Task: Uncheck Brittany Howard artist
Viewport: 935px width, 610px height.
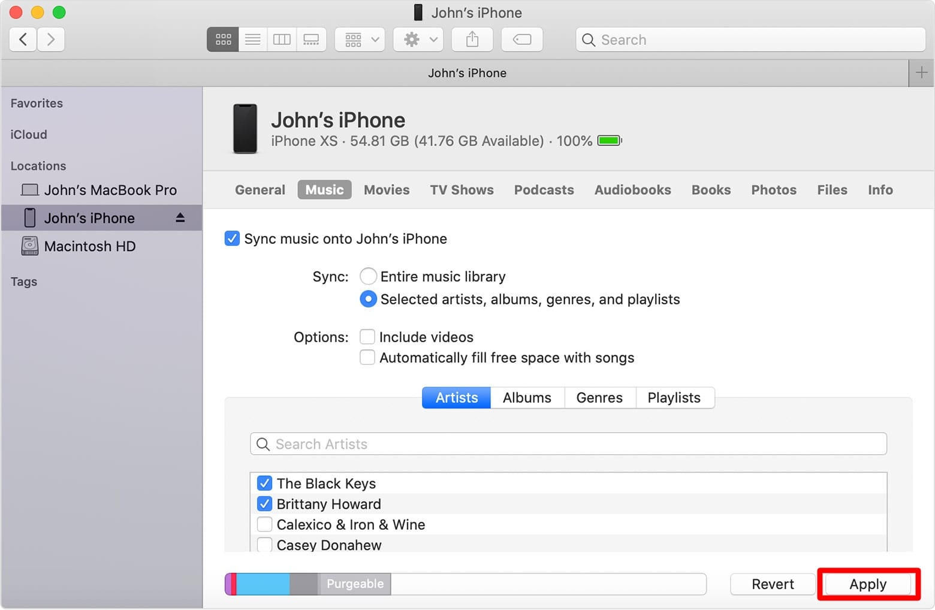Action: pyautogui.click(x=264, y=504)
